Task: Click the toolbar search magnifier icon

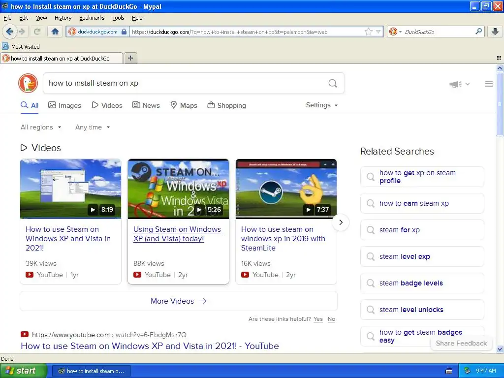Action: (x=478, y=31)
